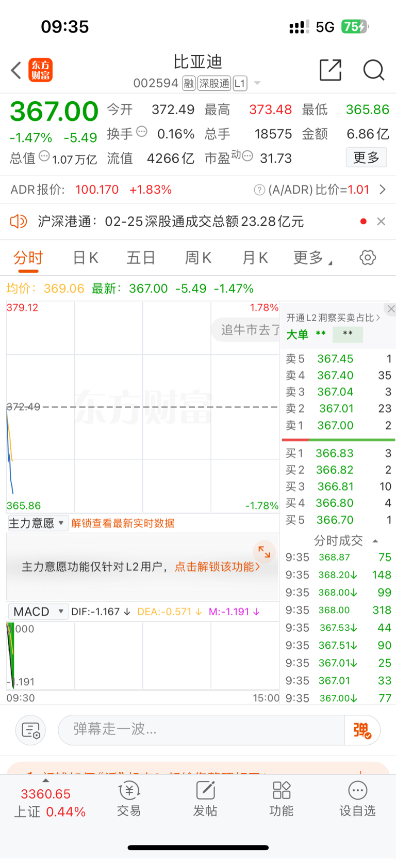
Task: Switch to 五日 tab
Action: 141,257
